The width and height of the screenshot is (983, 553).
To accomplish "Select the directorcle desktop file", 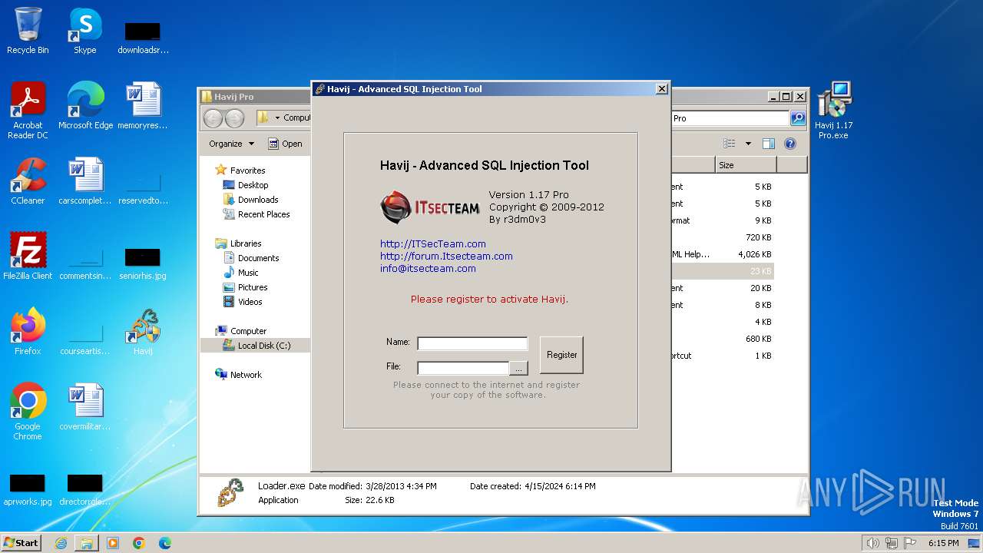I will point(85,489).
